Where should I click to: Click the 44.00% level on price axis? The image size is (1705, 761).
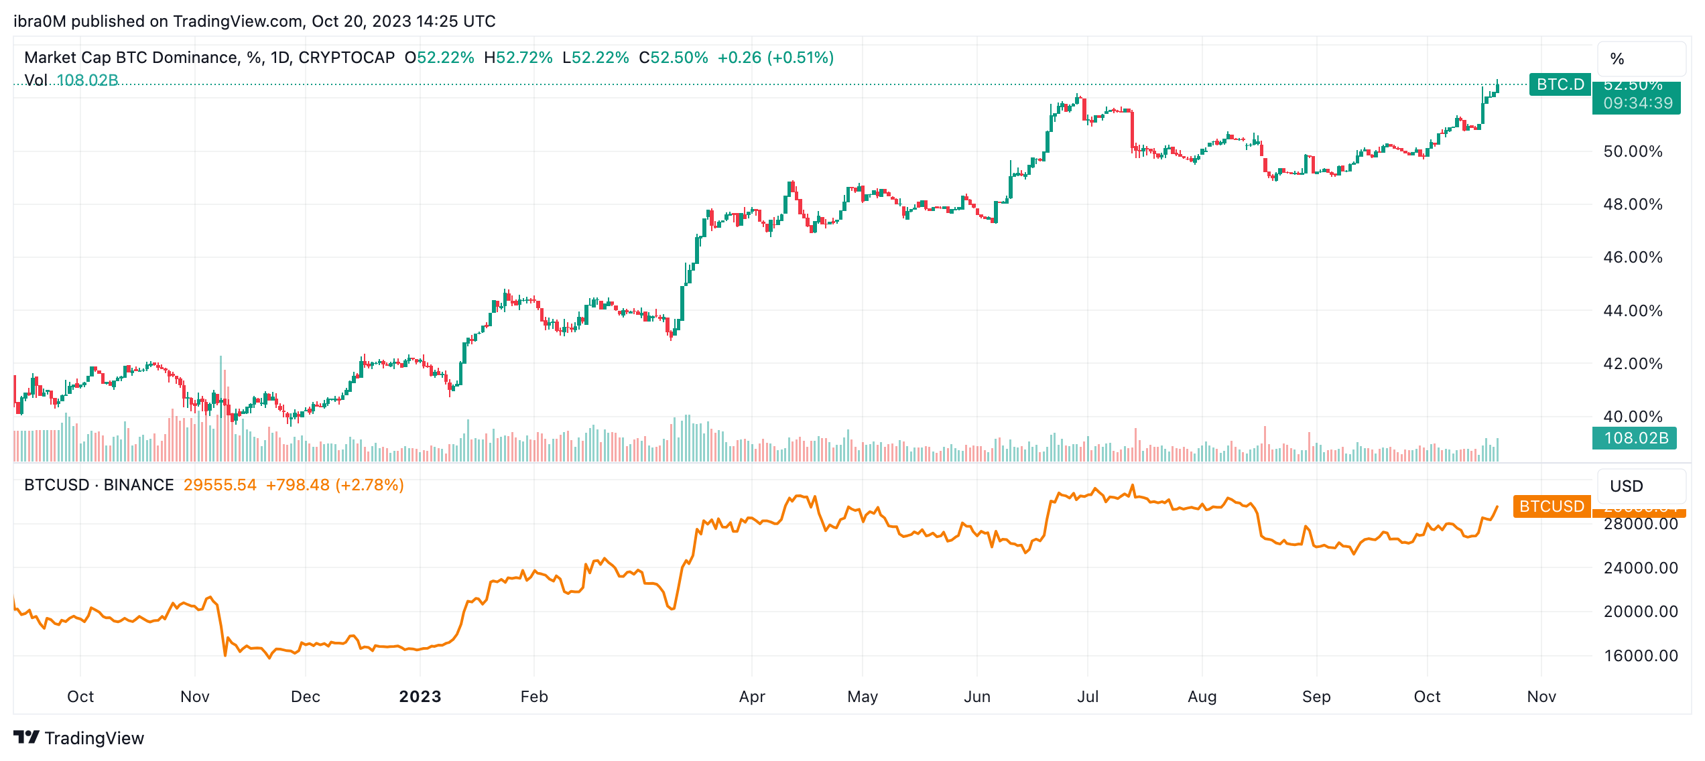tap(1633, 311)
